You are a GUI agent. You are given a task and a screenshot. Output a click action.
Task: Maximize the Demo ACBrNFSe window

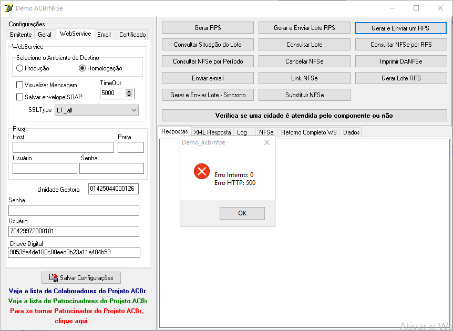pyautogui.click(x=416, y=8)
